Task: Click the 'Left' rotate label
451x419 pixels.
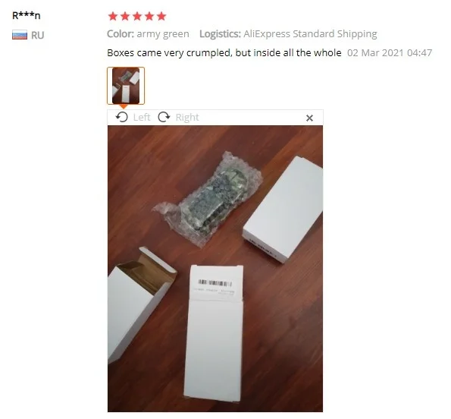Action: [x=142, y=117]
